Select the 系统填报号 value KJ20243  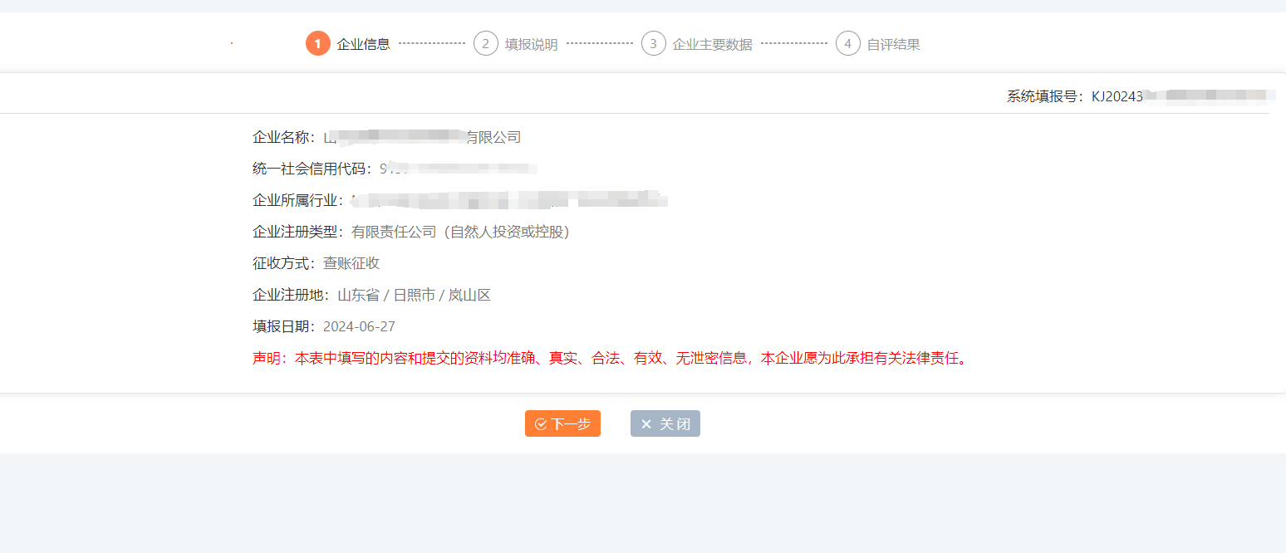point(1117,94)
